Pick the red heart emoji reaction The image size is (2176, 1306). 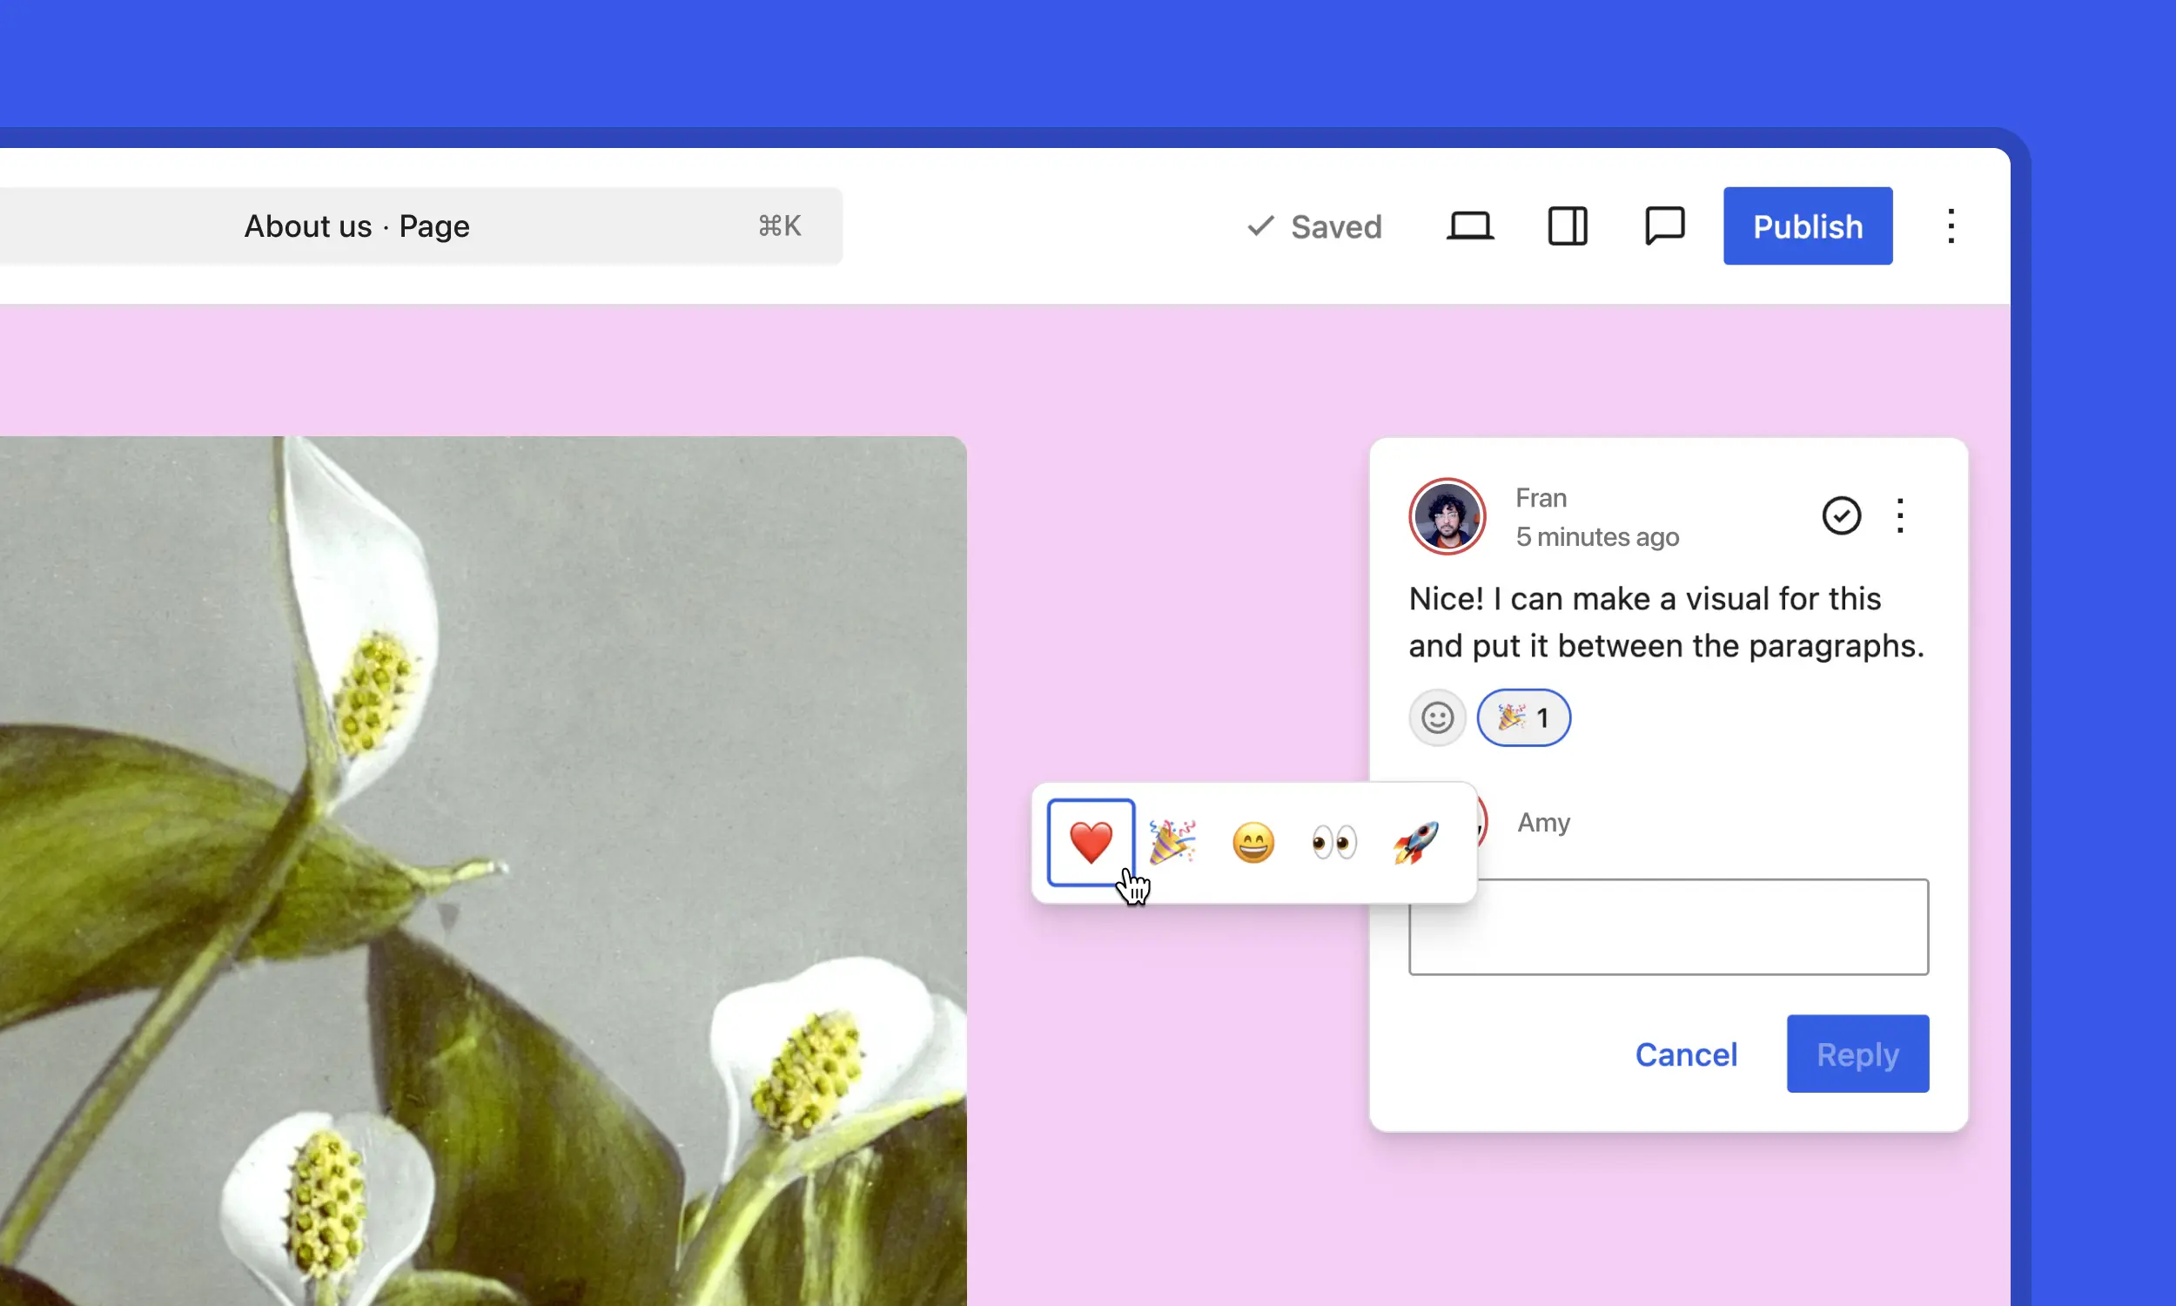click(x=1091, y=842)
